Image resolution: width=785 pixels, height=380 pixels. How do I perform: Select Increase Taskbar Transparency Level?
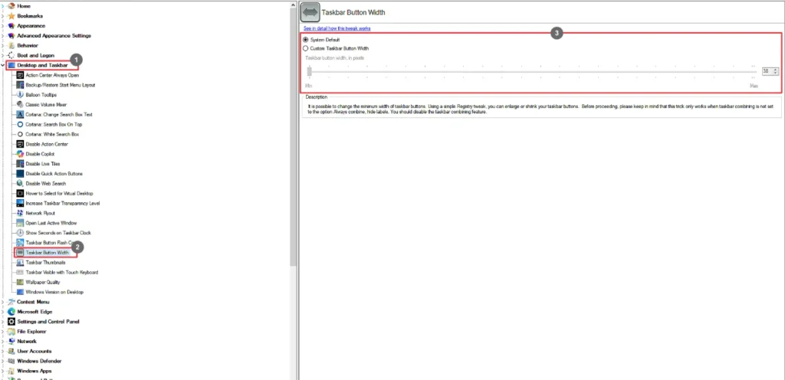(63, 203)
